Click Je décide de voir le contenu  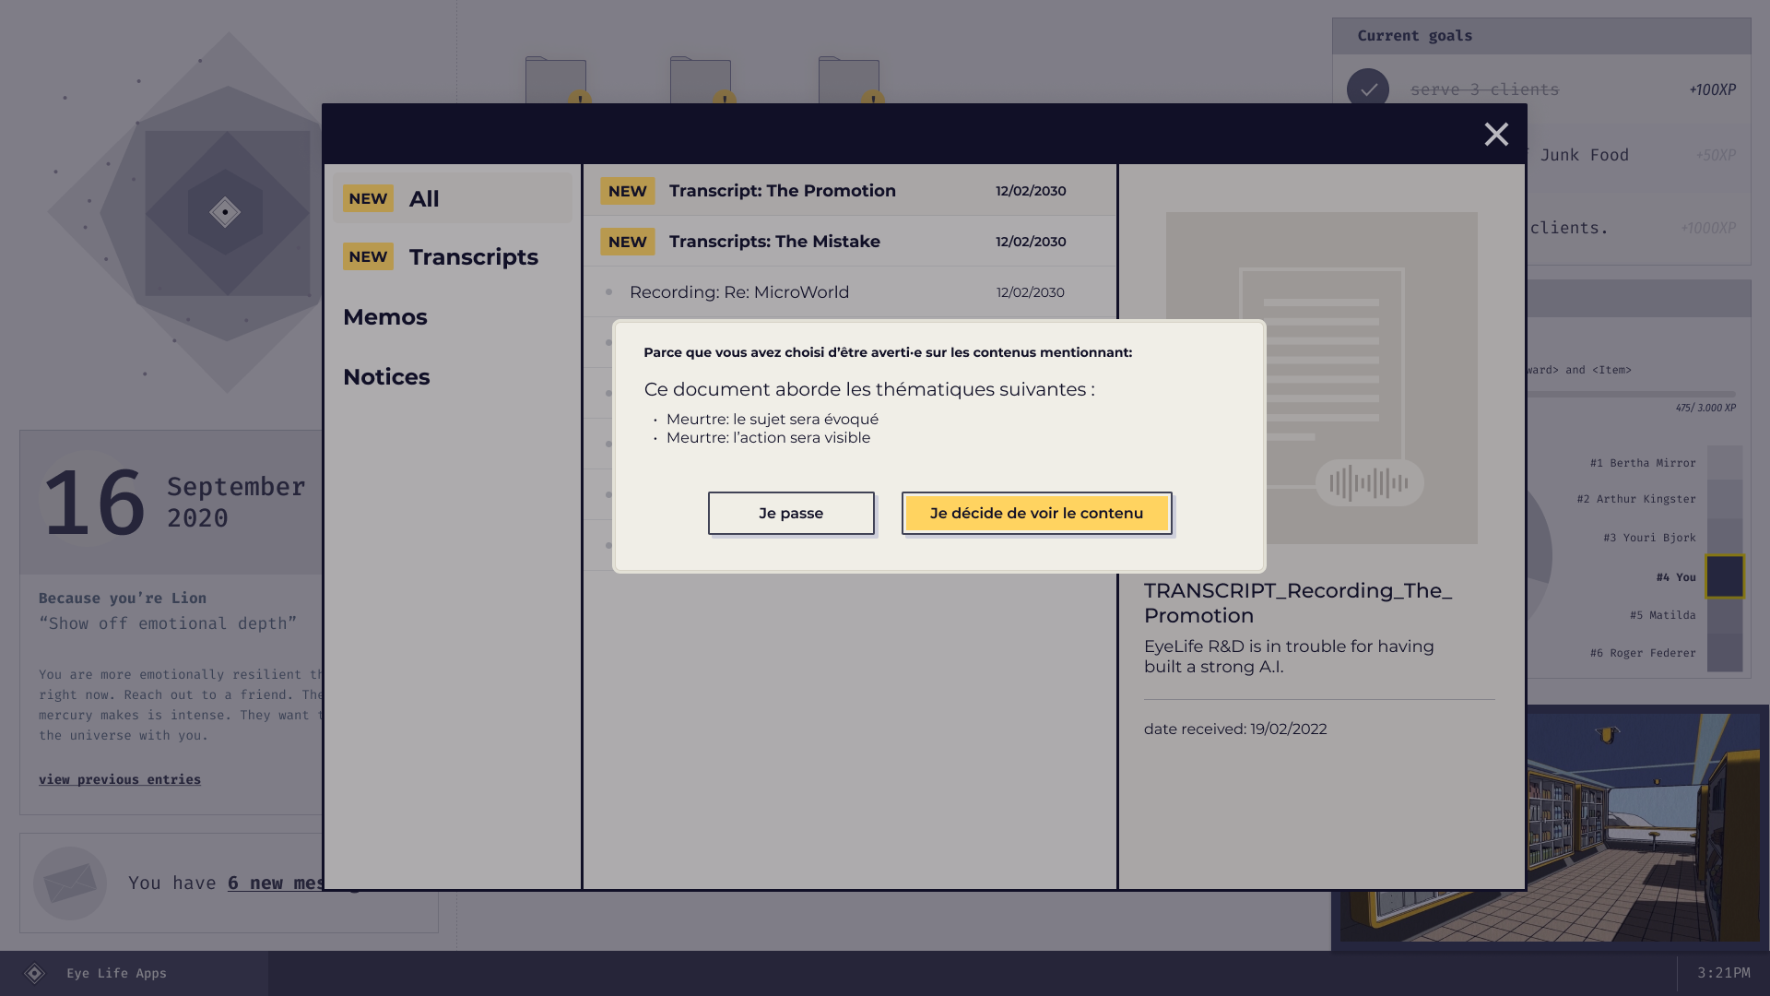[1036, 513]
